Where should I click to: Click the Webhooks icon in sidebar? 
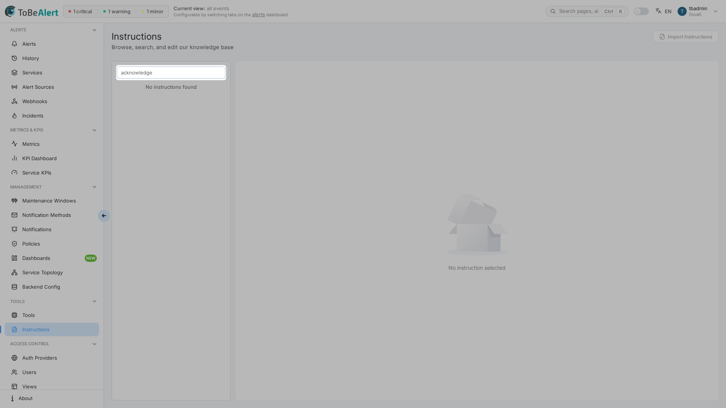[x=14, y=101]
